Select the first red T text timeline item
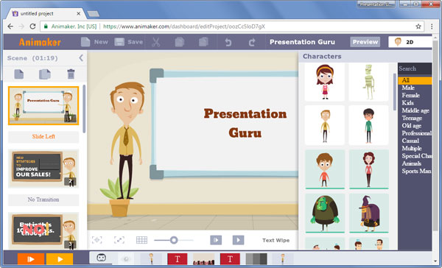Image resolution: width=442 pixels, height=268 pixels. pos(178,259)
